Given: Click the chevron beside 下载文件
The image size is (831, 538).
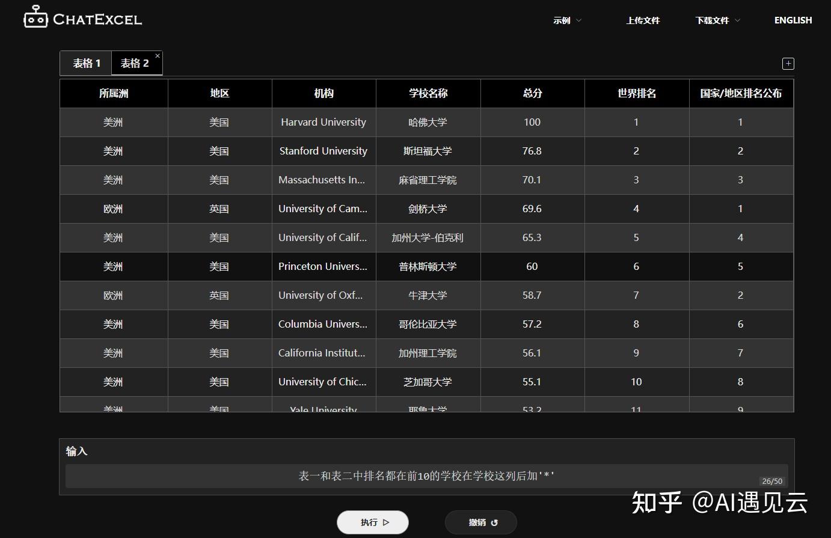Looking at the screenshot, I should [x=738, y=20].
